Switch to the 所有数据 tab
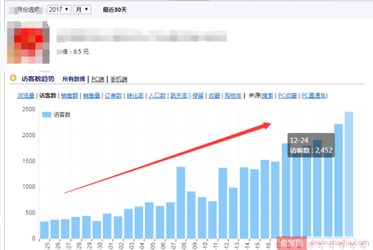 74,79
